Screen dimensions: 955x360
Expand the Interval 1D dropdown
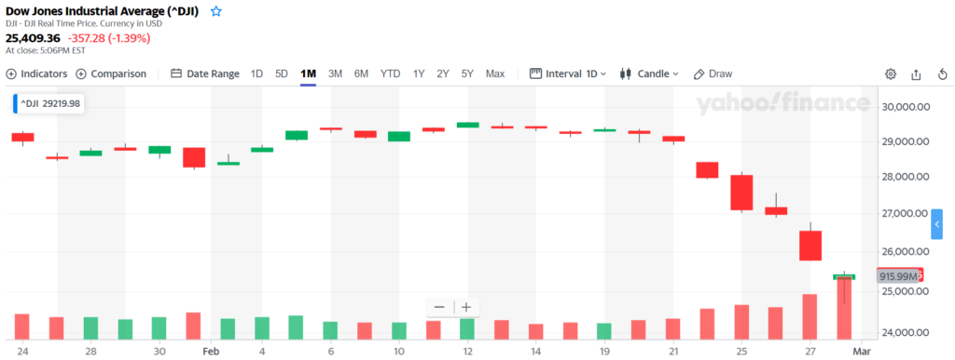coord(568,74)
